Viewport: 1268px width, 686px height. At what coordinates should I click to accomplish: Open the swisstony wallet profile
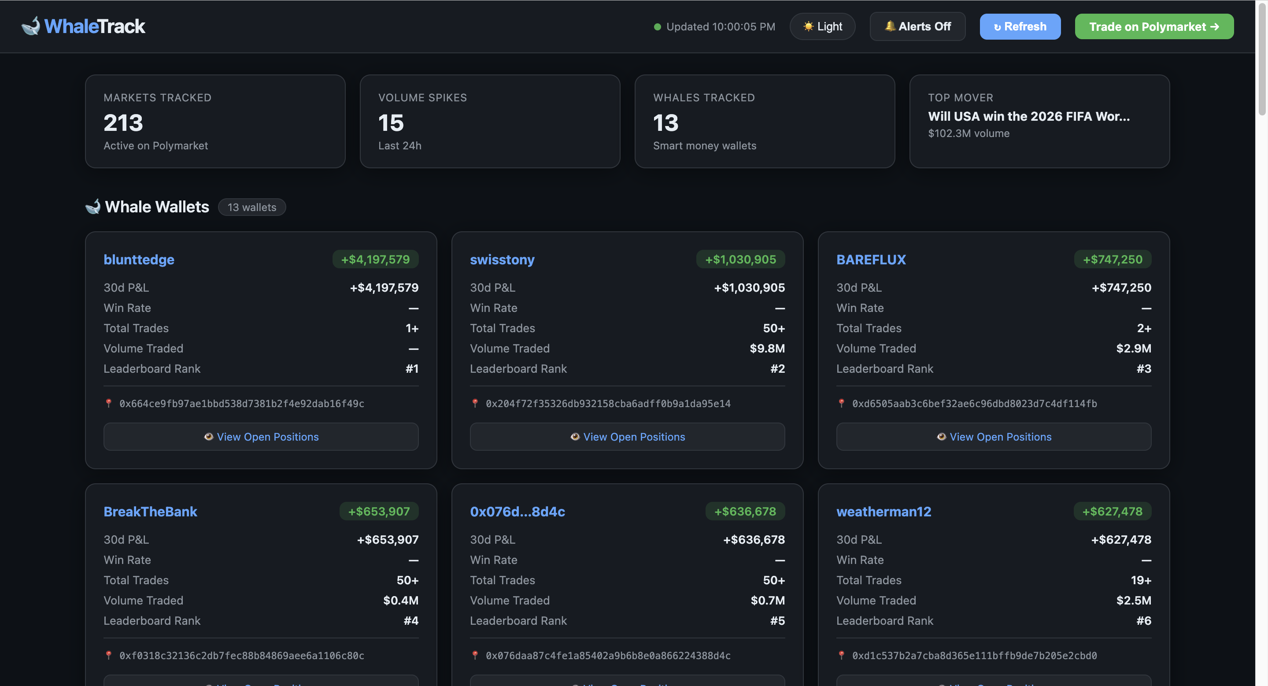pyautogui.click(x=502, y=260)
